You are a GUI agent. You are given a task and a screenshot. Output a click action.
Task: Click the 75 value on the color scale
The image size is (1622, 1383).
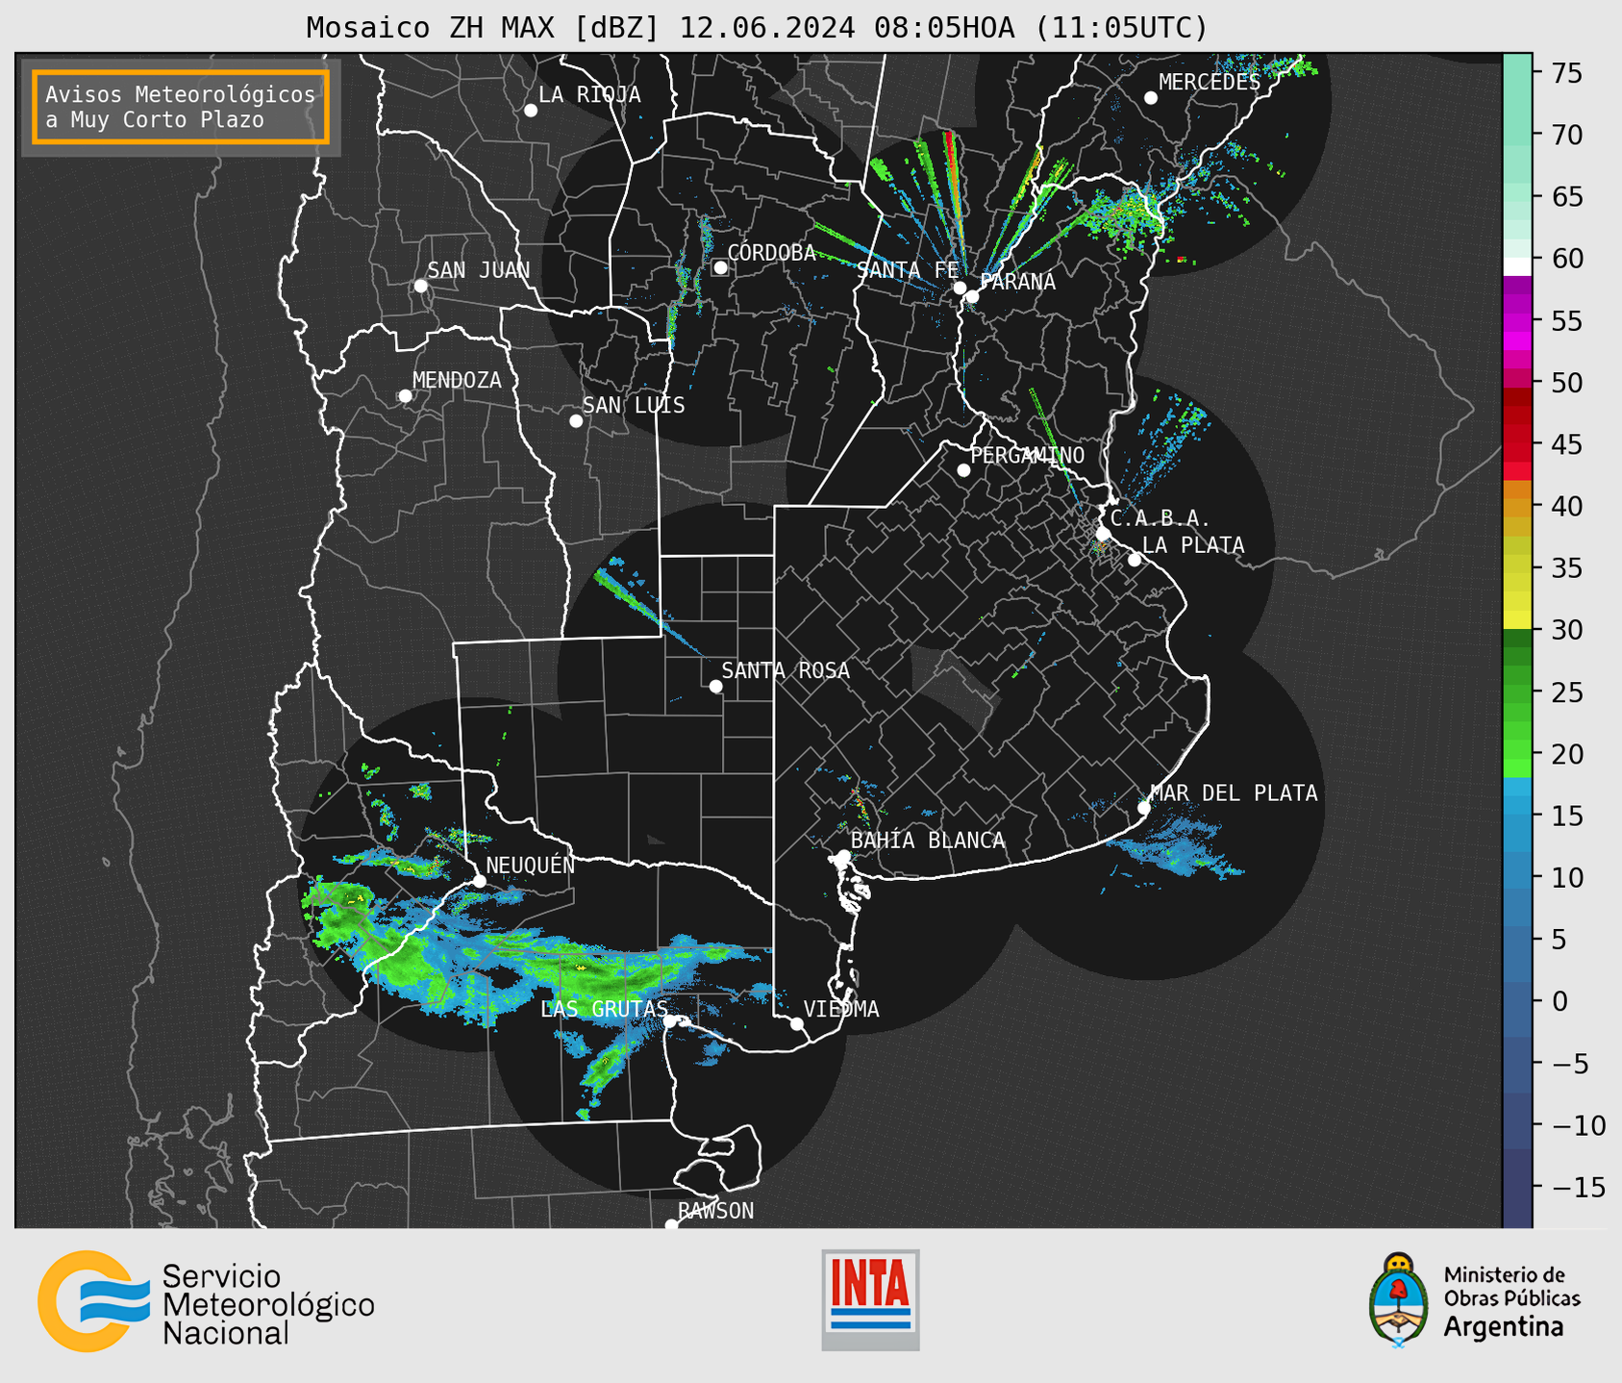(x=1567, y=73)
